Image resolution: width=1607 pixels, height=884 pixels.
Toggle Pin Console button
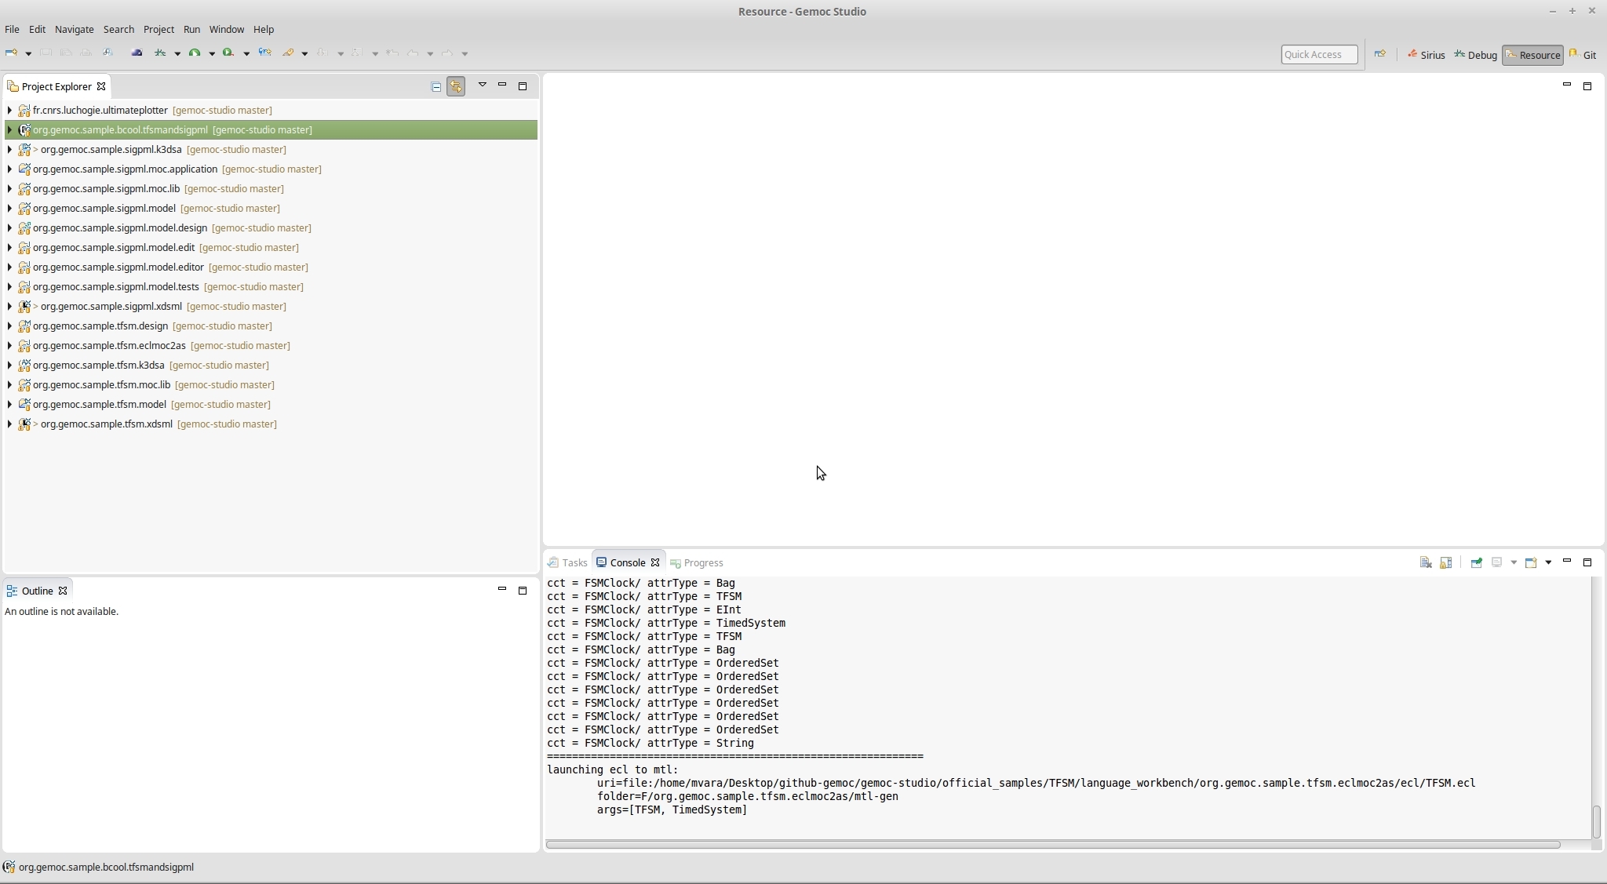pos(1476,562)
